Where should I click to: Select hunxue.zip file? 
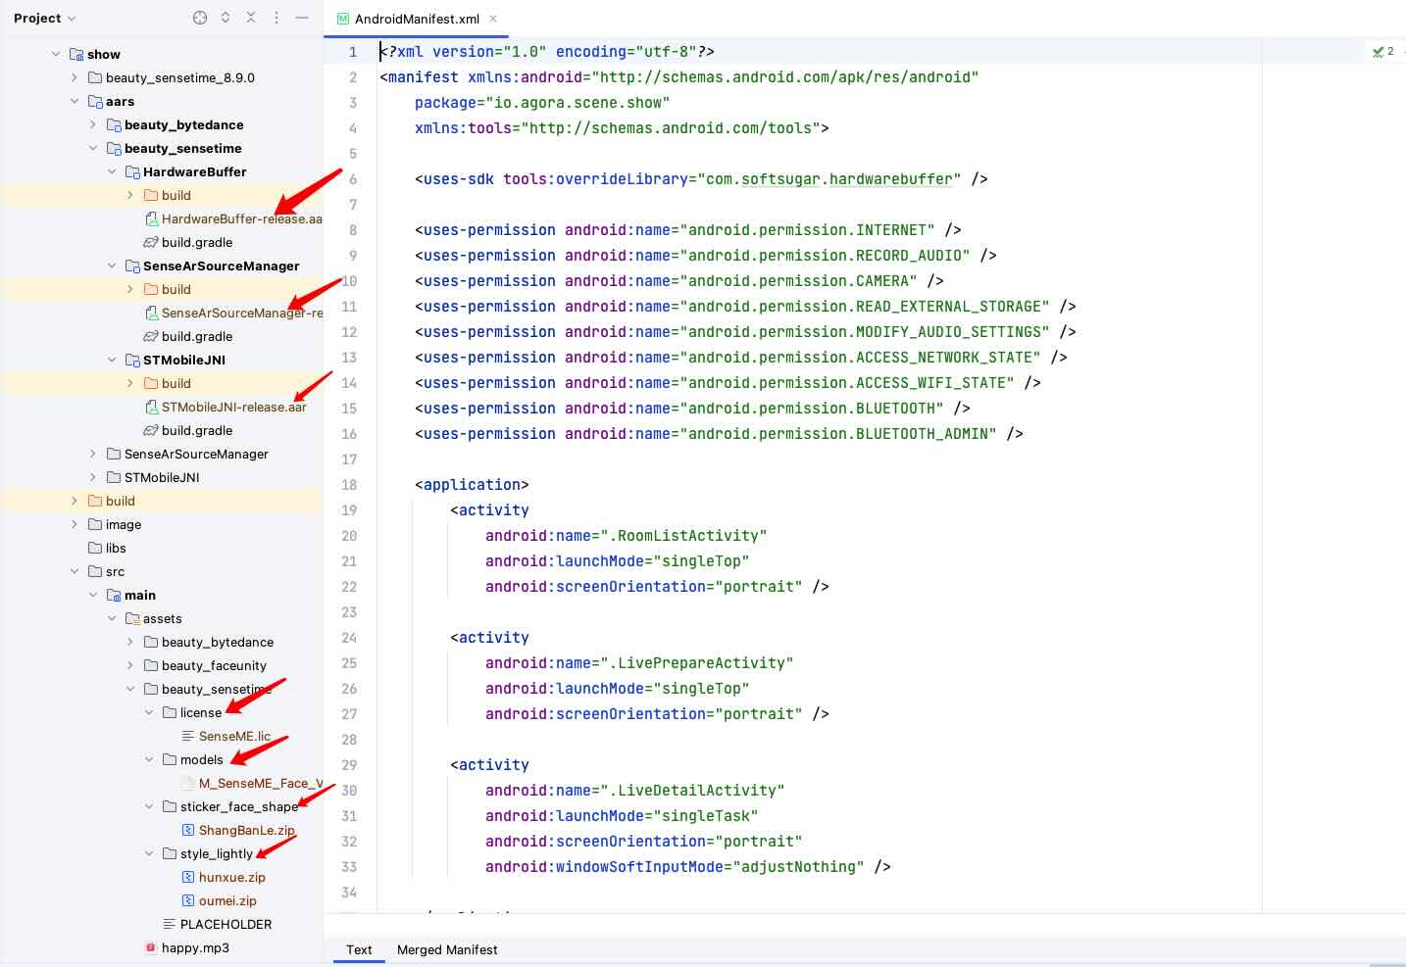click(232, 877)
